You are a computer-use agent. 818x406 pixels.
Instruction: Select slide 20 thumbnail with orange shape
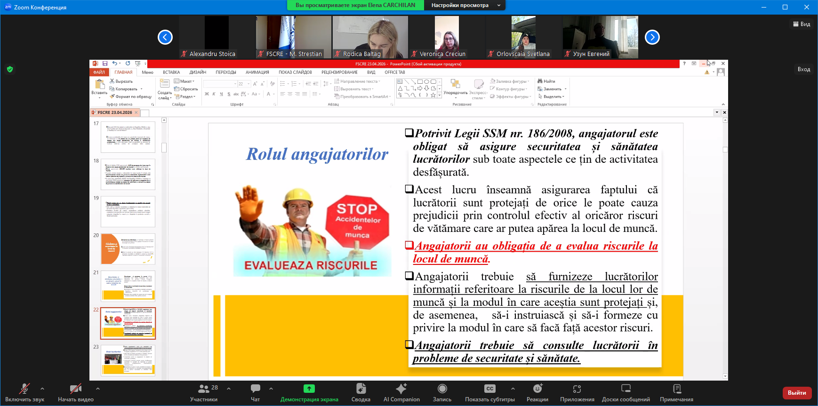(128, 249)
